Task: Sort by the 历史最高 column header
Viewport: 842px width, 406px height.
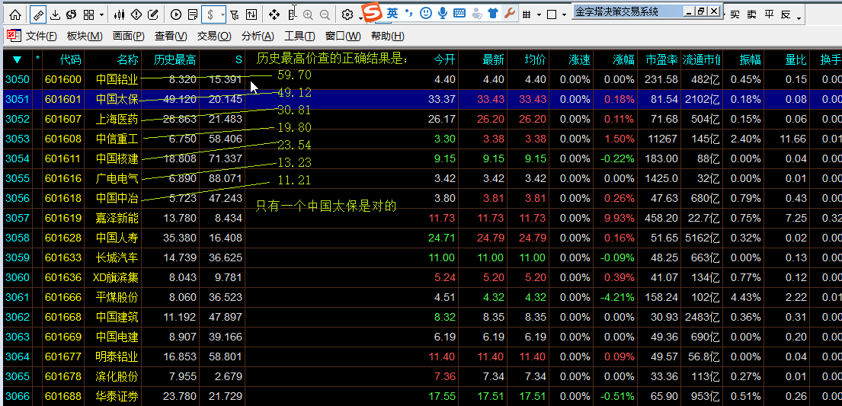Action: tap(174, 59)
